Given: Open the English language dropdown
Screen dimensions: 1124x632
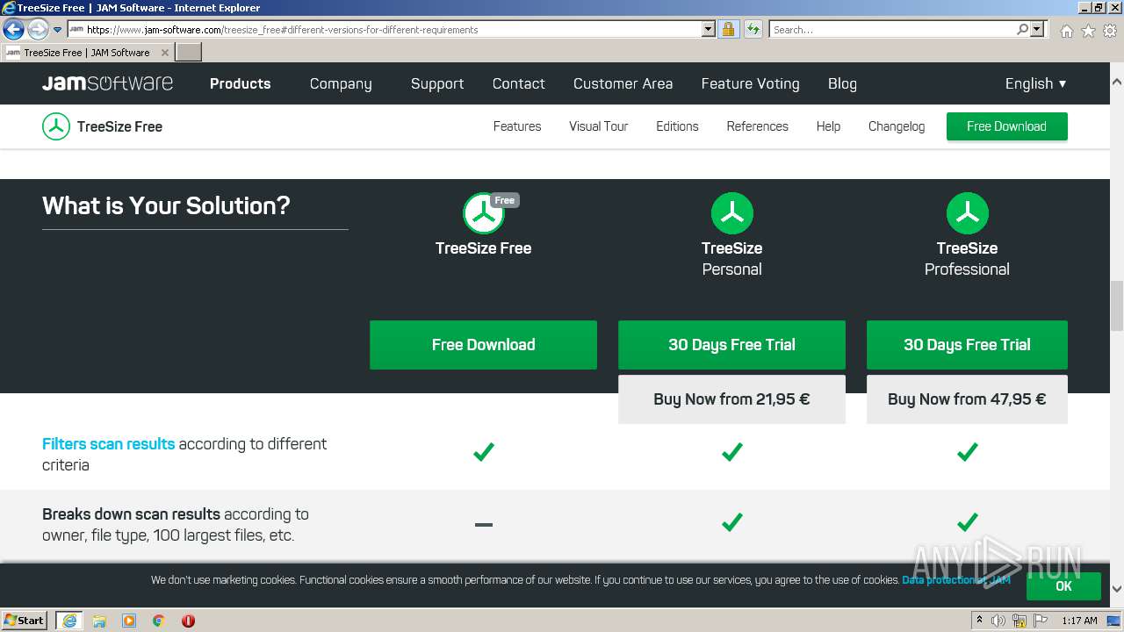Looking at the screenshot, I should [x=1036, y=83].
